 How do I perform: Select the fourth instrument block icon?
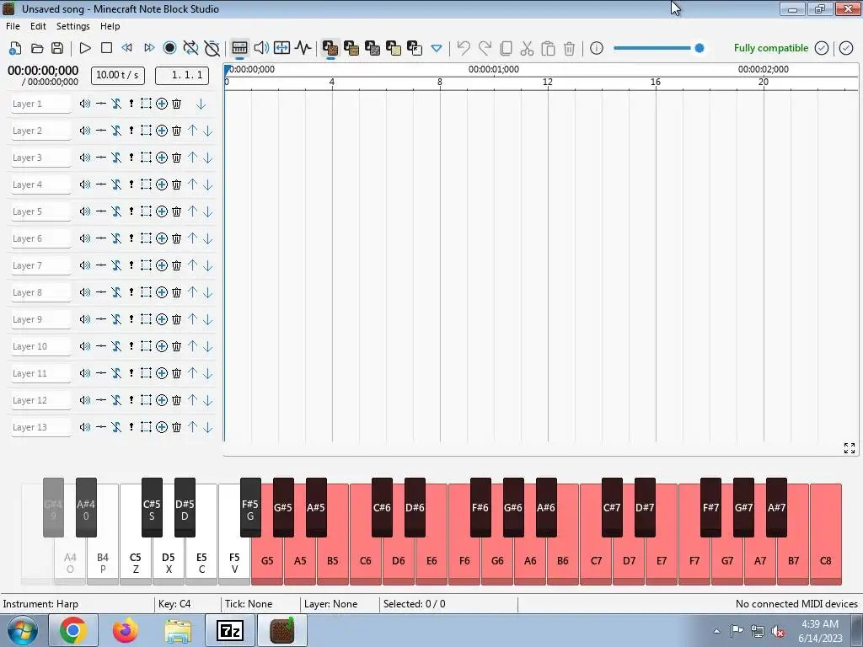tap(393, 48)
